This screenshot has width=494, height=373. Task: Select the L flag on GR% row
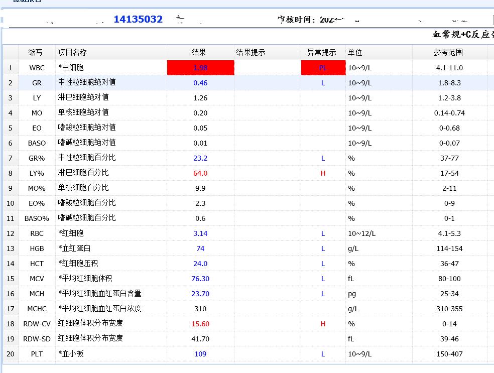click(x=323, y=158)
